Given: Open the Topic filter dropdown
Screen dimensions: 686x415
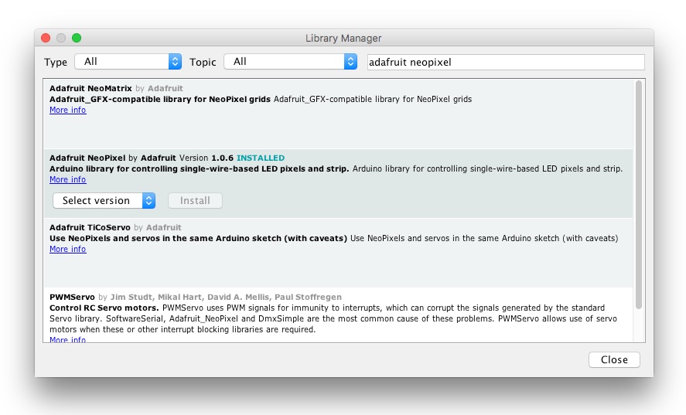Looking at the screenshot, I should tap(290, 62).
